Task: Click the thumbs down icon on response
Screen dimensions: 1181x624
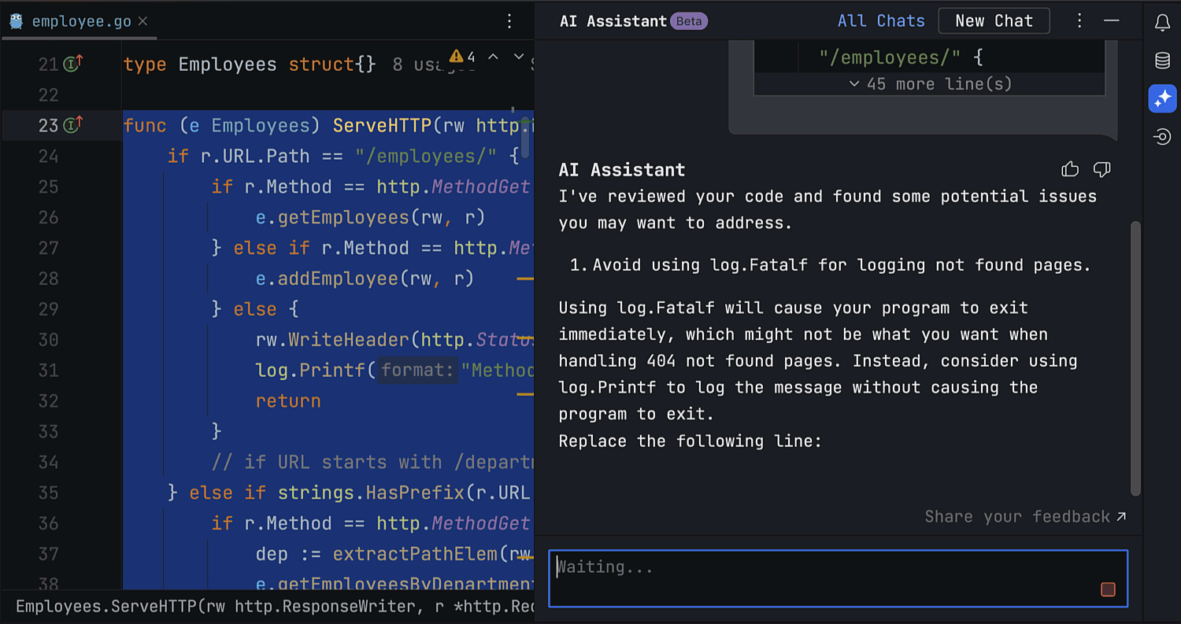Action: tap(1101, 169)
